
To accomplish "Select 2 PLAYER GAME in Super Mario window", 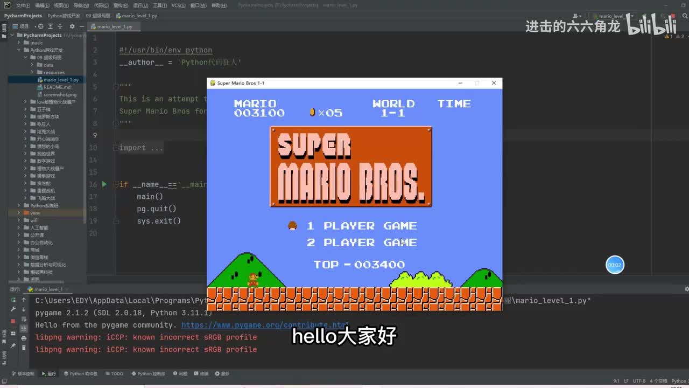I will (x=362, y=242).
